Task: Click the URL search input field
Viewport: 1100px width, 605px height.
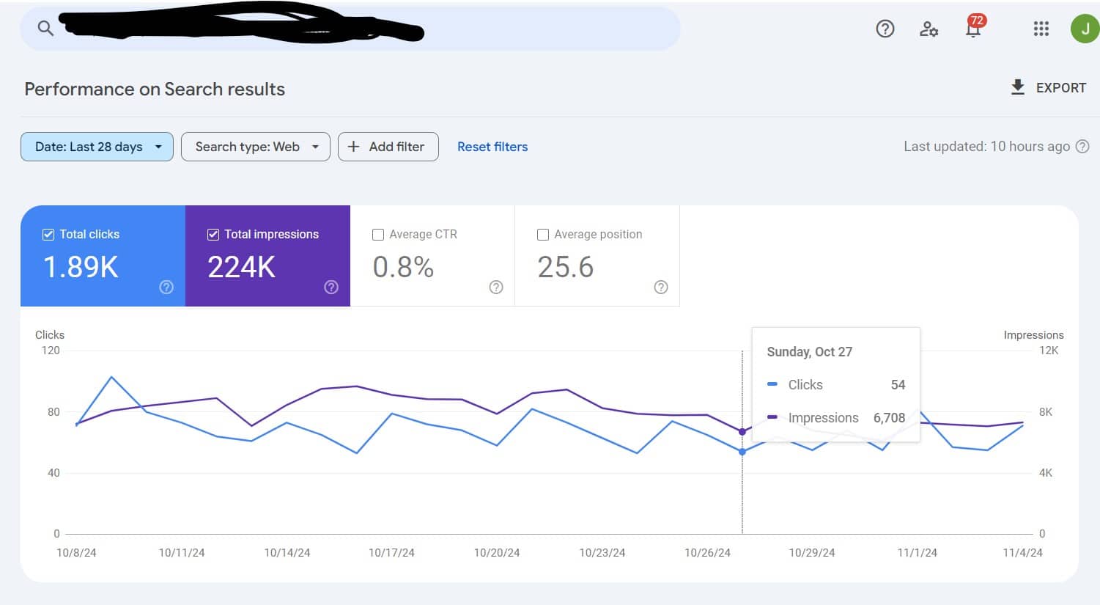Action: tap(350, 29)
